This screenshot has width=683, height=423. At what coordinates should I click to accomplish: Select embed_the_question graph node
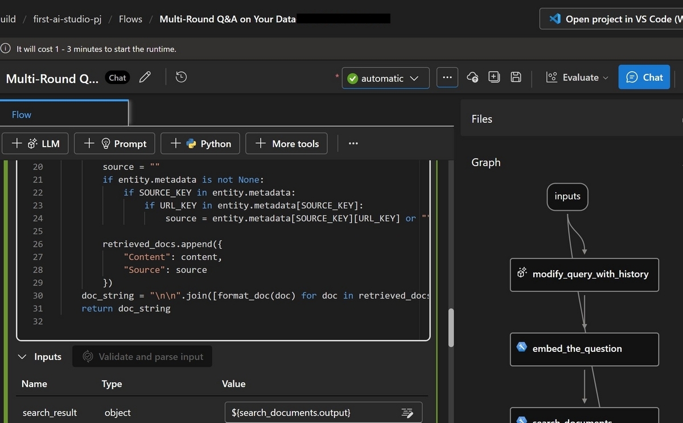[584, 349]
